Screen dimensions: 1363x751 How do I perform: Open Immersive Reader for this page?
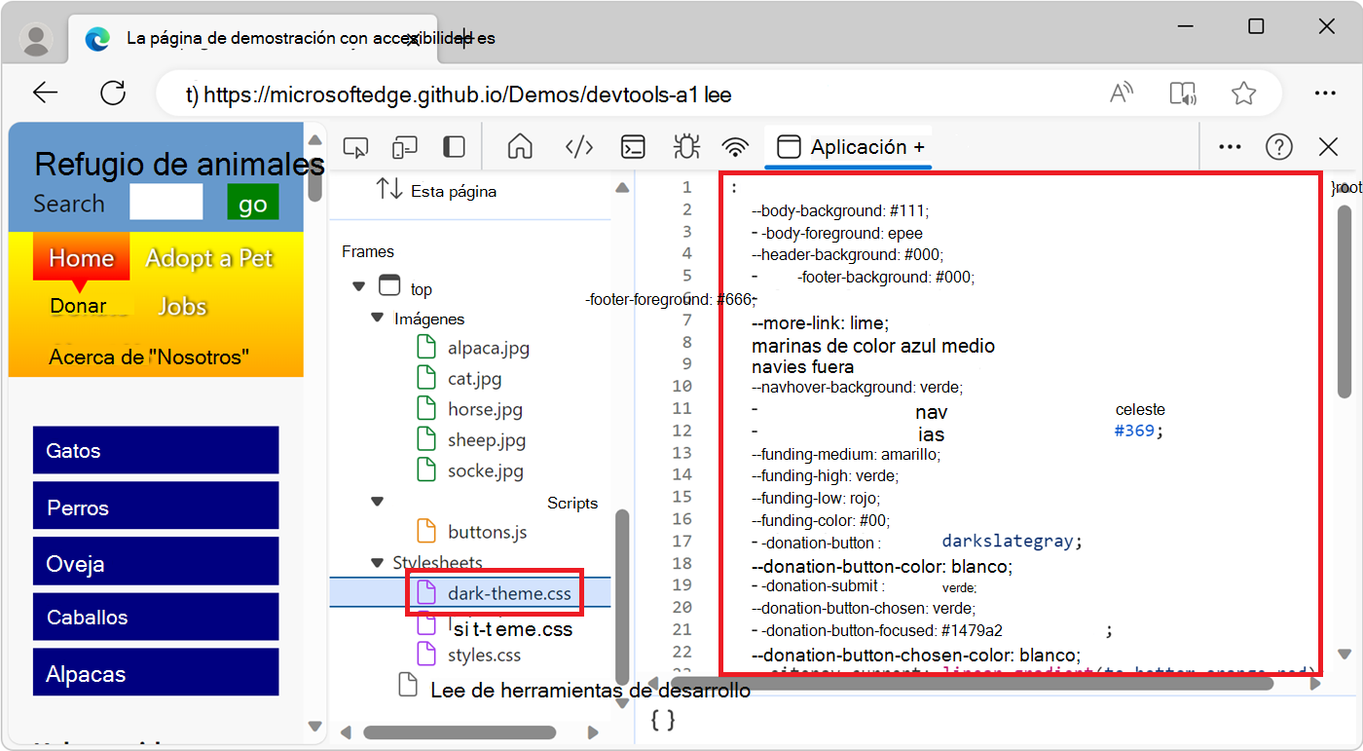tap(1182, 92)
